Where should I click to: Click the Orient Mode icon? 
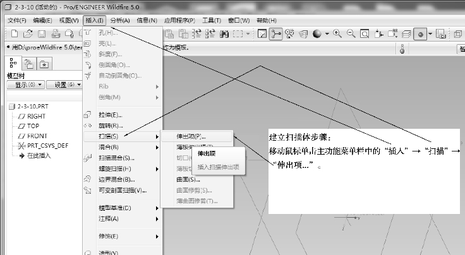tap(289, 33)
